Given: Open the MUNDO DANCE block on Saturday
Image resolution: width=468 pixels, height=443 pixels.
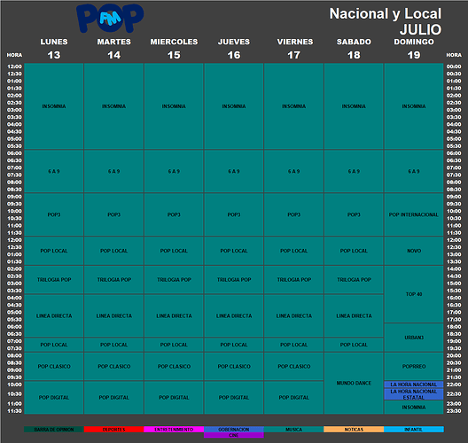Looking at the screenshot, I should pyautogui.click(x=354, y=383).
